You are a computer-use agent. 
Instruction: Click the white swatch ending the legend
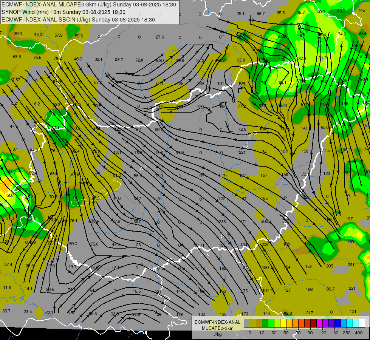tap(362, 323)
